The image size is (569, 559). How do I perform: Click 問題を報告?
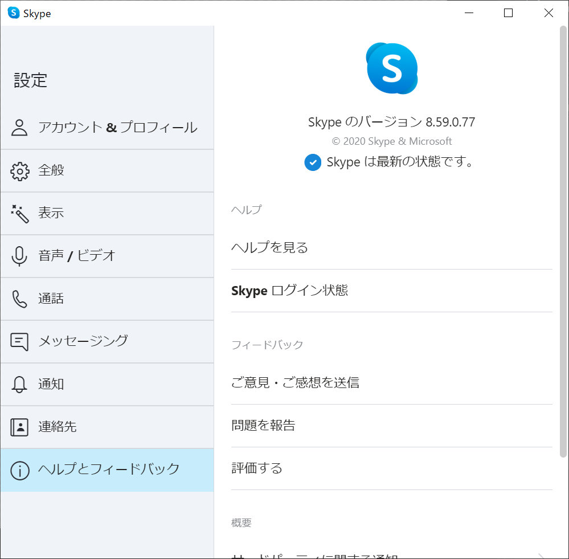391,426
